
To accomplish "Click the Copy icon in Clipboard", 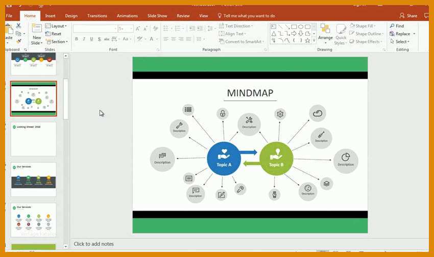I will (18, 34).
